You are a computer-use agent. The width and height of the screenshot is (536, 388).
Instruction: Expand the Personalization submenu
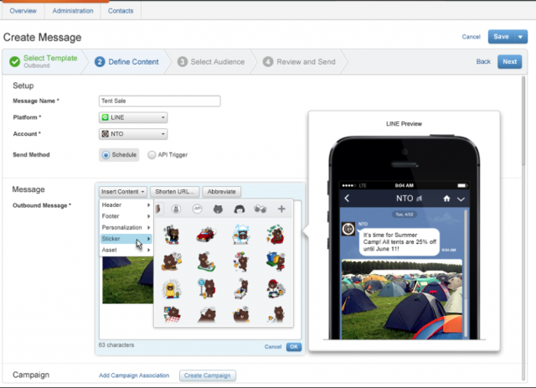[x=126, y=227]
